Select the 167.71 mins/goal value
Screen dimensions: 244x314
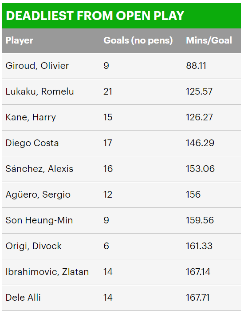tap(197, 298)
